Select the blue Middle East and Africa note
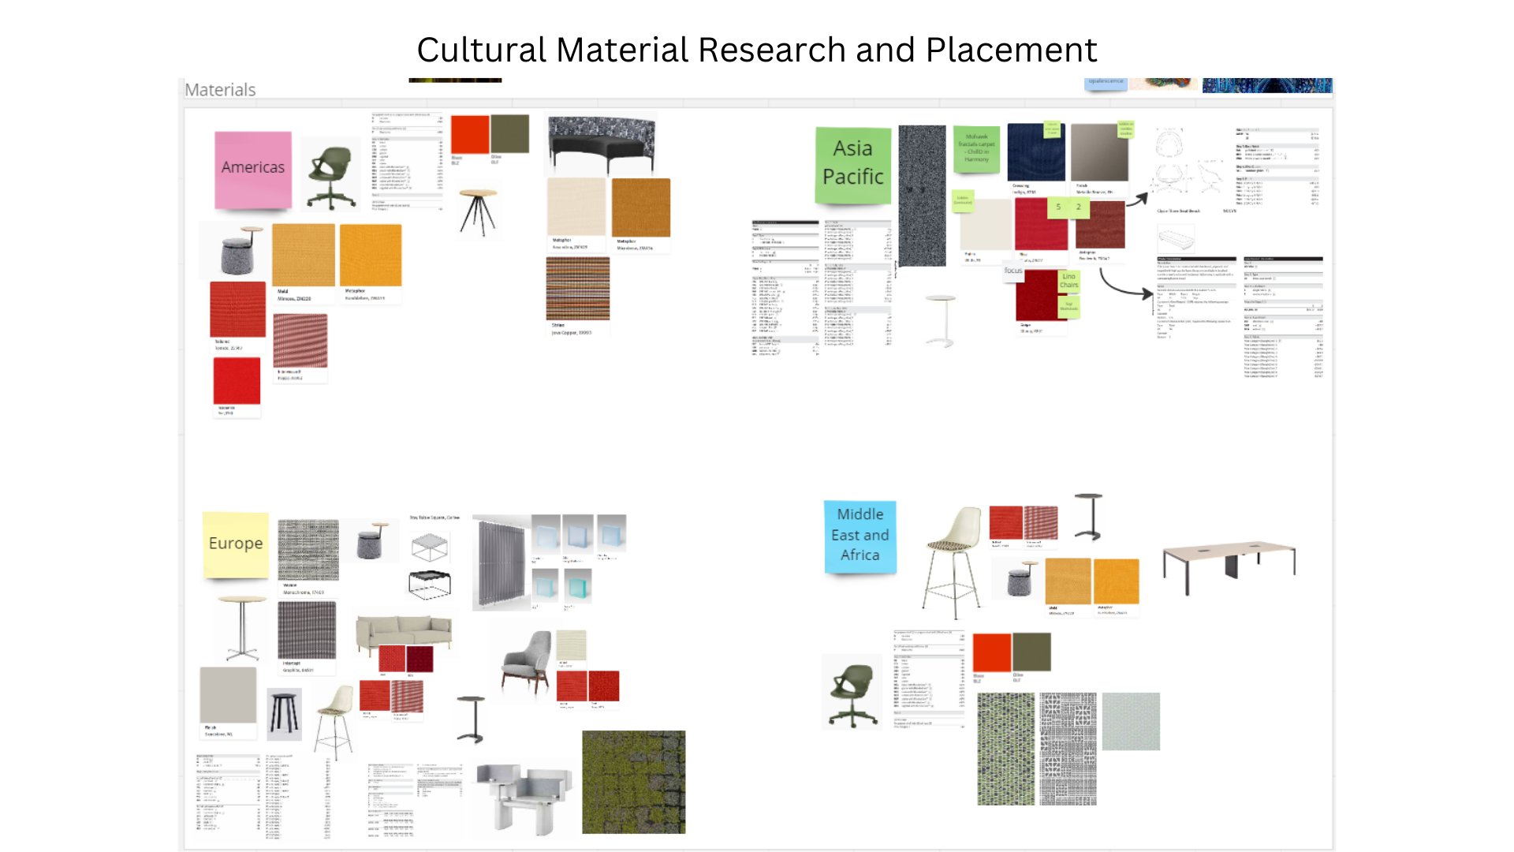The height and width of the screenshot is (852, 1514). [860, 536]
